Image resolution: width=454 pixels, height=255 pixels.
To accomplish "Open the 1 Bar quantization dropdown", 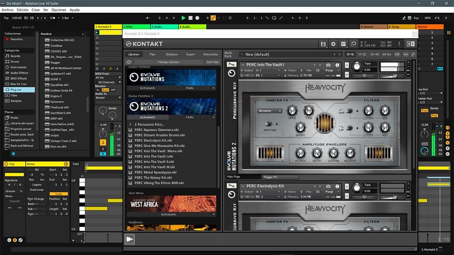I will [x=68, y=18].
